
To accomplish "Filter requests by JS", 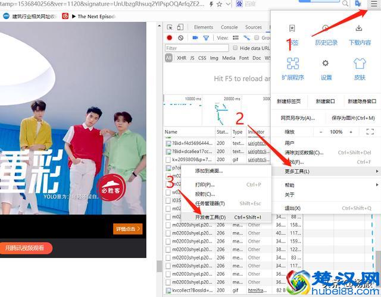I will [192, 58].
